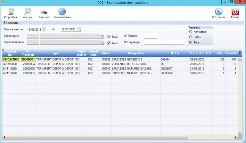
Task: Open calendar for 'Au' end date
Action: pyautogui.click(x=79, y=29)
